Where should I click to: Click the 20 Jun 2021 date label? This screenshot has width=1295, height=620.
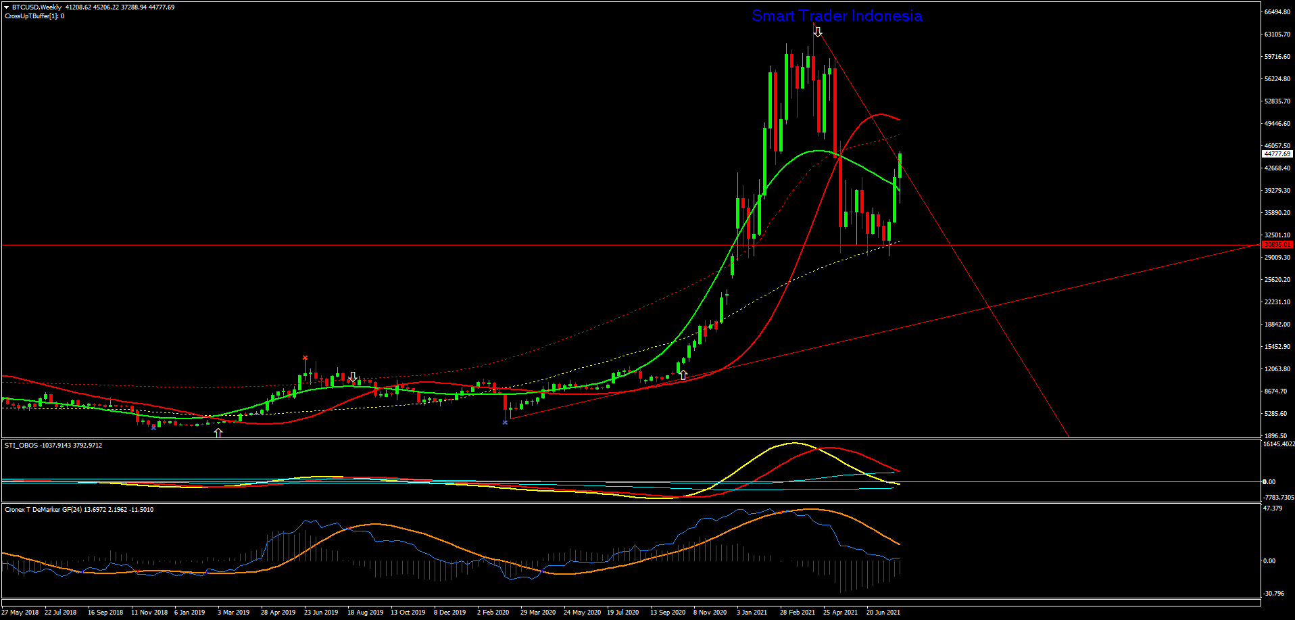[883, 613]
